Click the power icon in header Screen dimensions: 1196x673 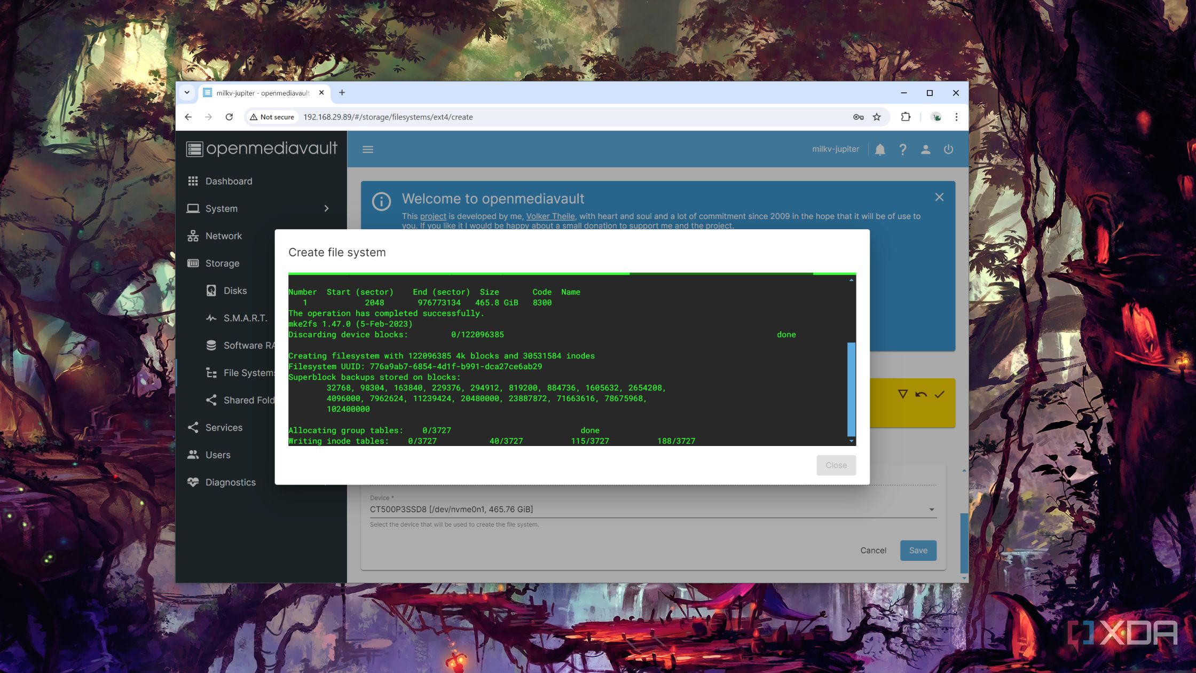coord(948,150)
